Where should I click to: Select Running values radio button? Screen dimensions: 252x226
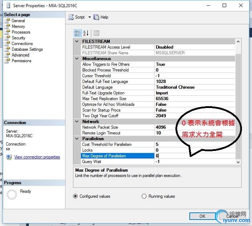(x=144, y=196)
